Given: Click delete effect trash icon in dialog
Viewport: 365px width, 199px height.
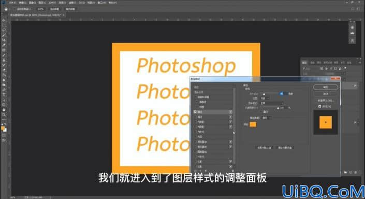Looking at the screenshot, I should (232, 171).
